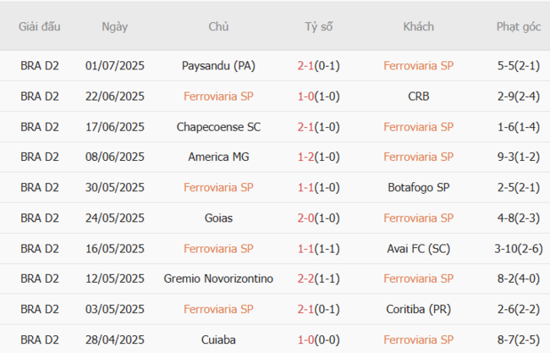Viewport: 550px width, 353px height.
Task: Click the Ngày column header
Action: [x=115, y=26]
